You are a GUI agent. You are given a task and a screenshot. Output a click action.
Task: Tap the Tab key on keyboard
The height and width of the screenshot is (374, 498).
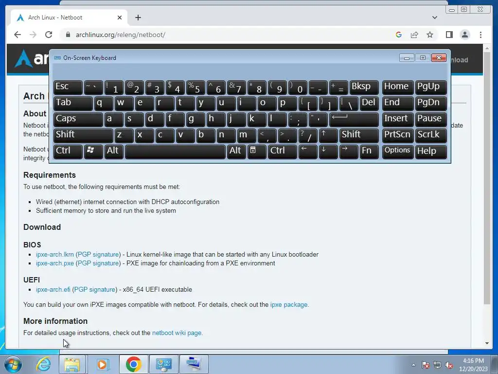[x=73, y=103]
